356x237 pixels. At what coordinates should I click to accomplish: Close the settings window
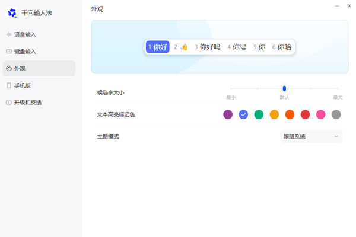click(349, 6)
